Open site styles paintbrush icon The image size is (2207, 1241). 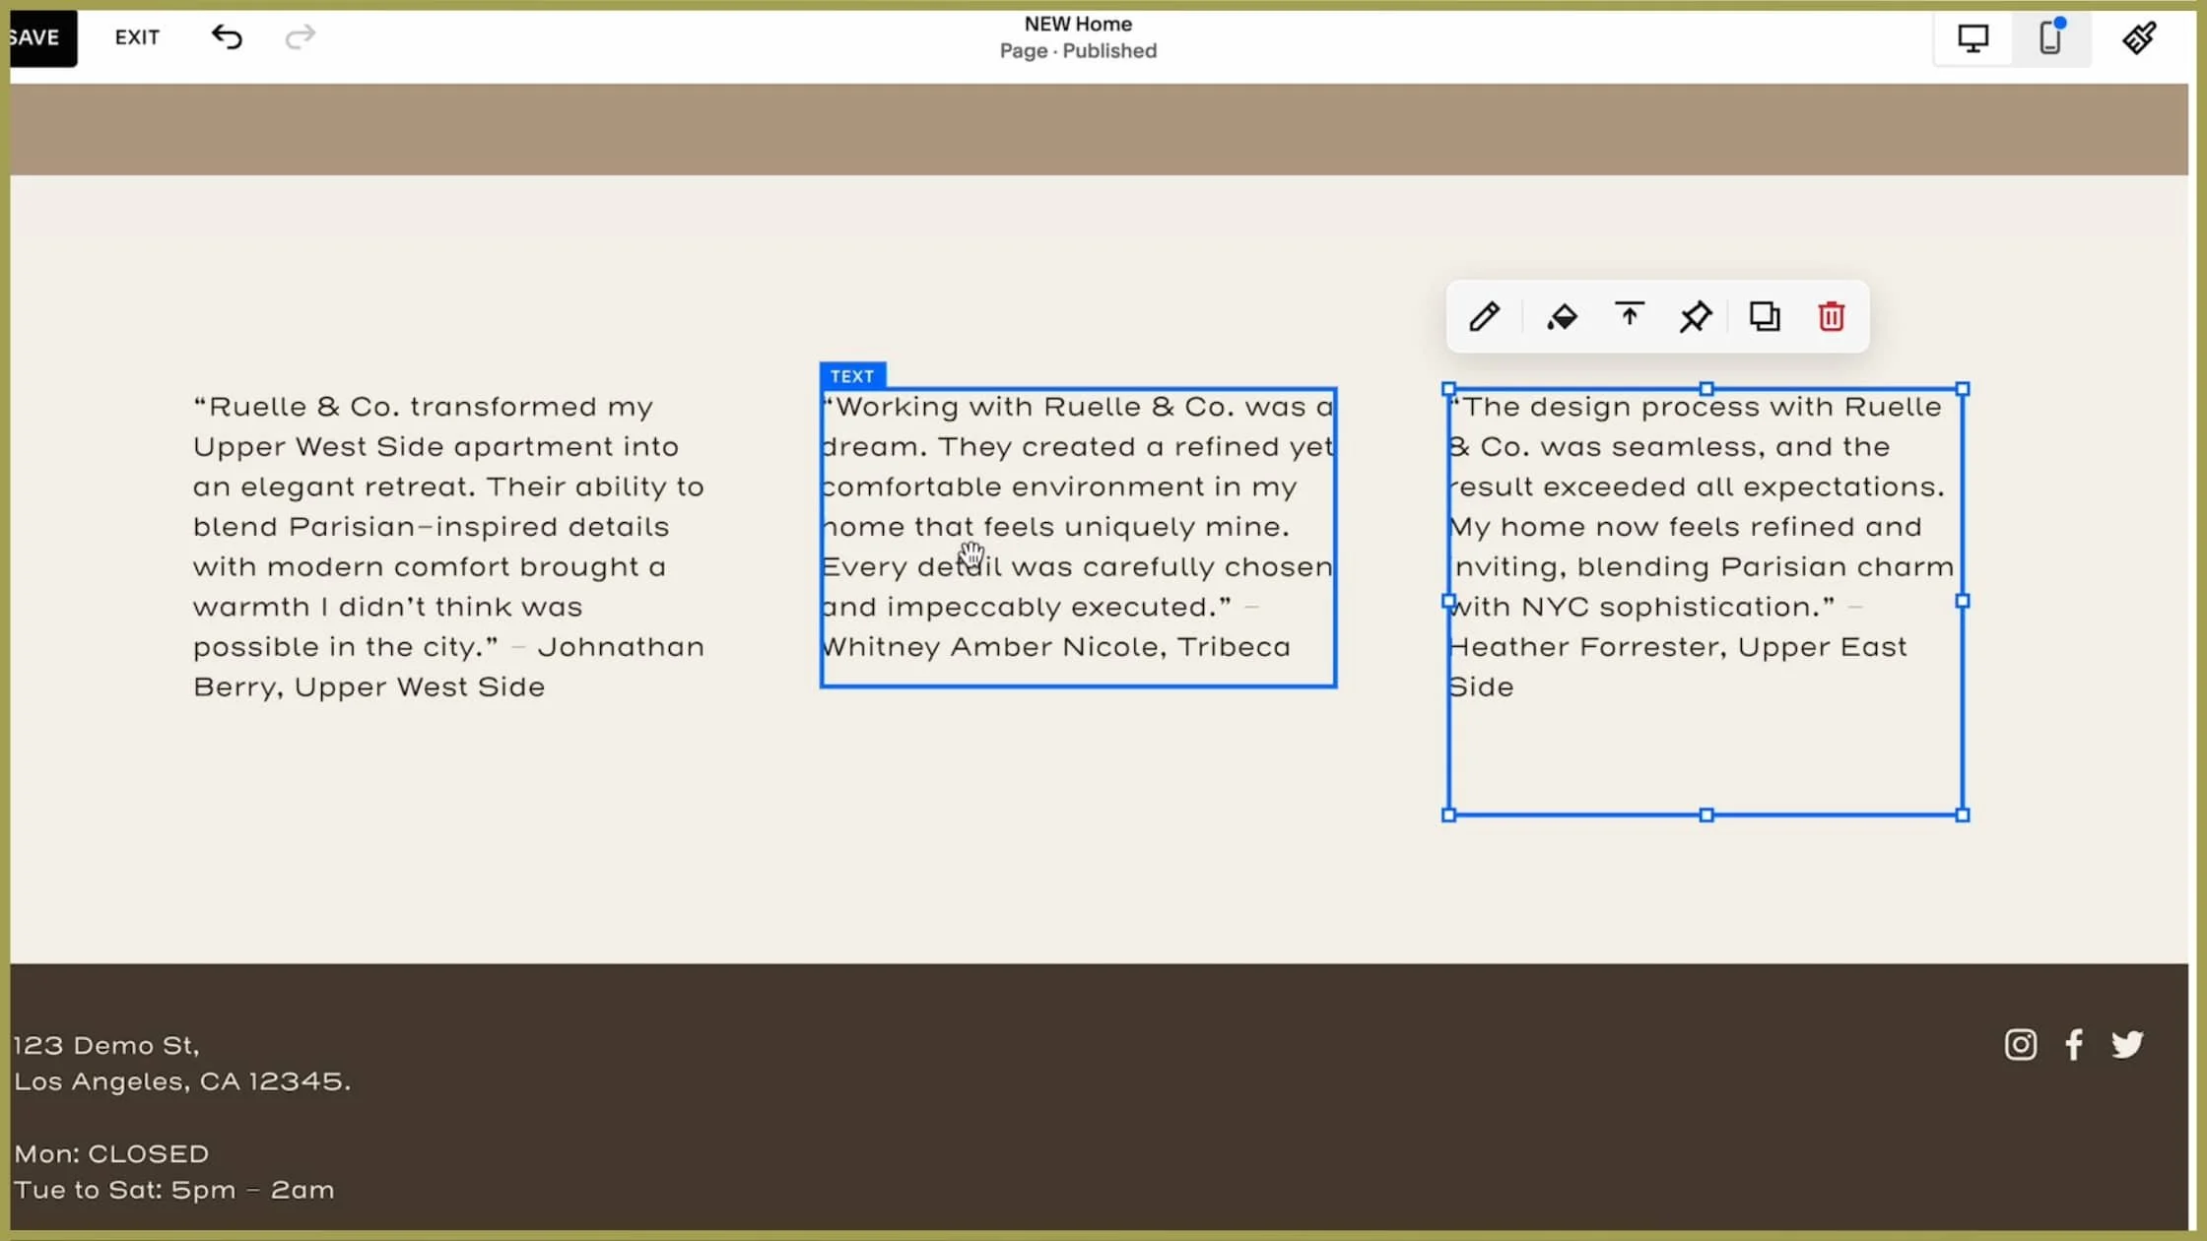point(2139,38)
